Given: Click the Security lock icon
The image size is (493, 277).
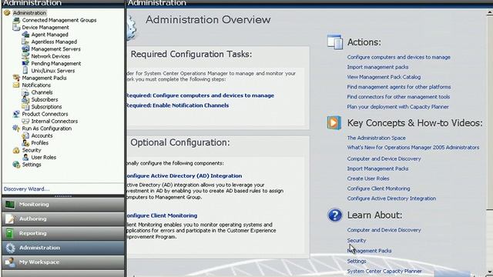Looking at the screenshot, I should (16, 150).
